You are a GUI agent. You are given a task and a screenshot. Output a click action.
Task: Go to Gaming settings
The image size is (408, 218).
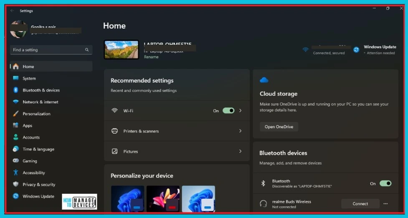[x=51, y=161]
